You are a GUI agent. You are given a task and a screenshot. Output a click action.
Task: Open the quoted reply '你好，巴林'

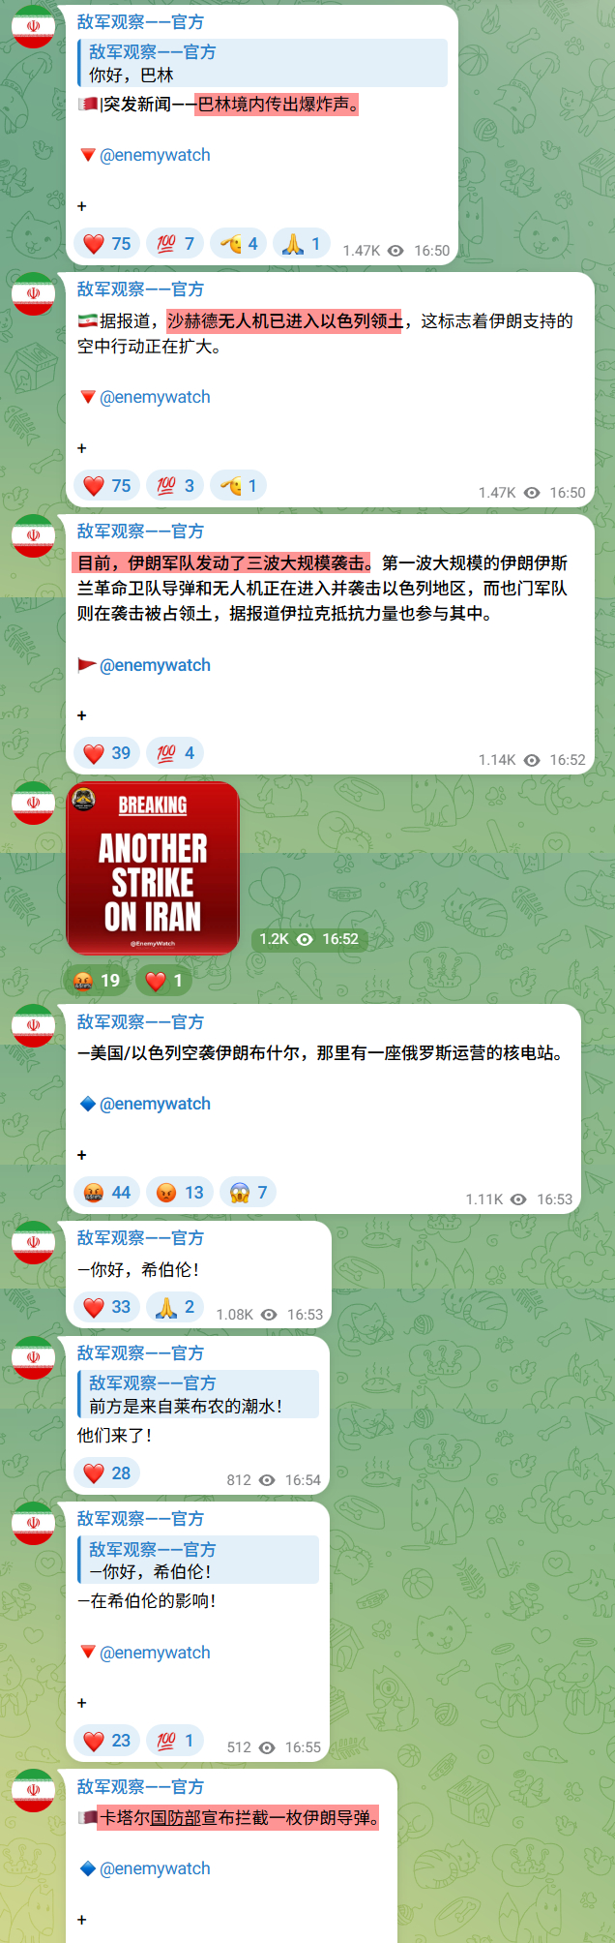[x=262, y=63]
